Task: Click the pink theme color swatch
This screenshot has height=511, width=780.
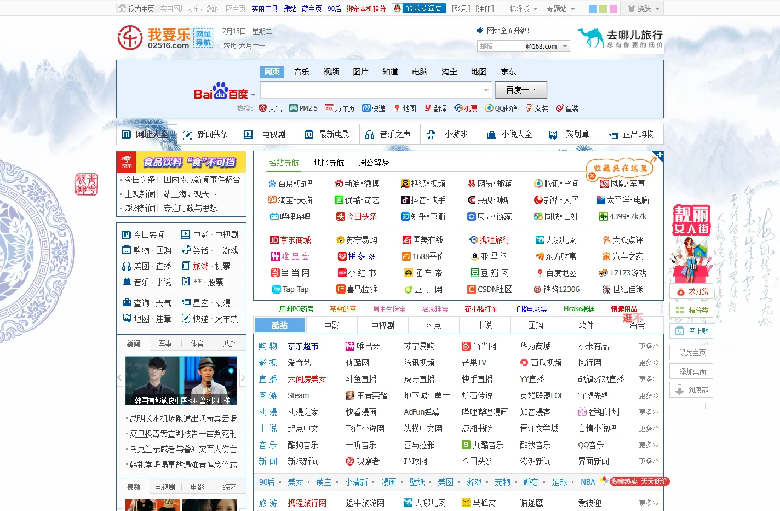Action: click(x=613, y=9)
